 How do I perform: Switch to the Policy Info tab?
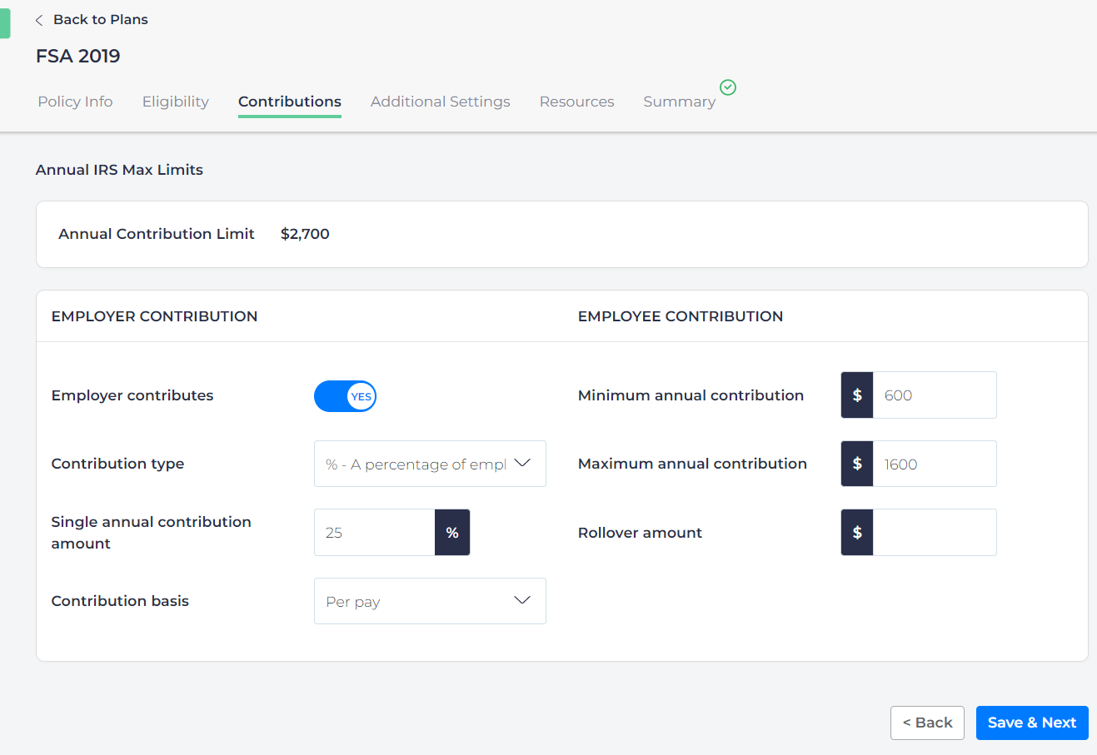[75, 102]
